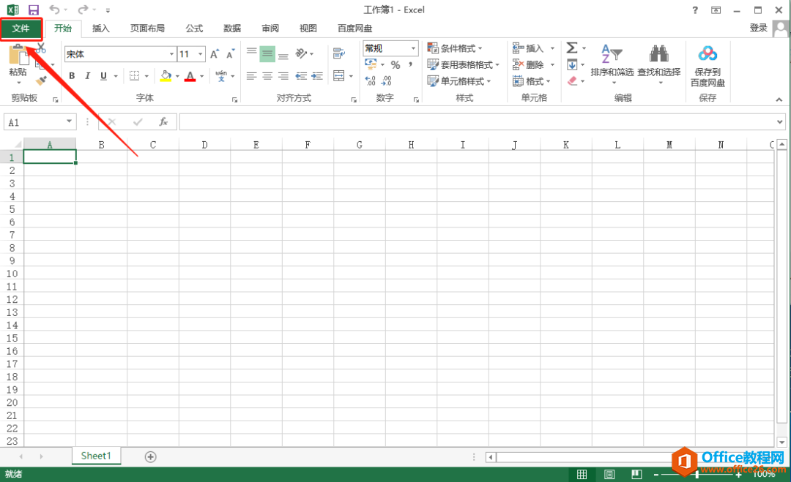
Task: Click the Undo arrow icon
Action: (54, 10)
